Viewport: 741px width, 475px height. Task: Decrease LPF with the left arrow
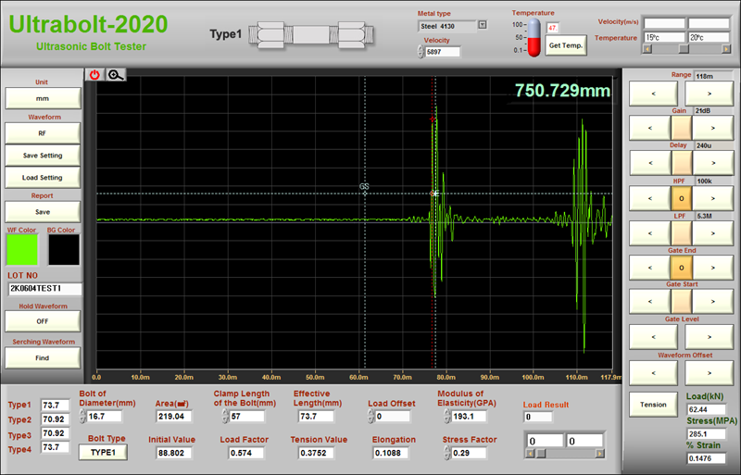point(650,233)
